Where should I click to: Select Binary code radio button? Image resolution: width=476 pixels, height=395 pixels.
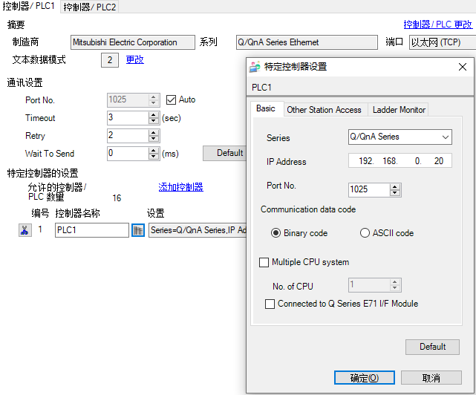point(276,233)
